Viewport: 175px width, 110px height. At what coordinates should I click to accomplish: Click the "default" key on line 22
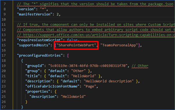click(70, 81)
